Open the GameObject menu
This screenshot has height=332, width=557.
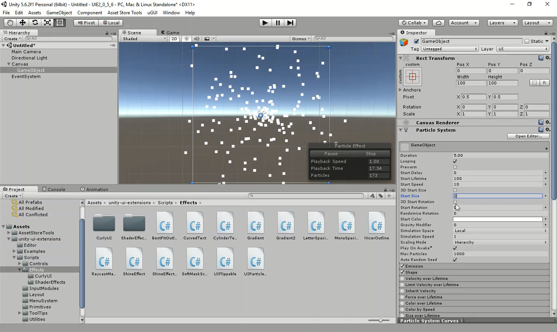click(59, 12)
